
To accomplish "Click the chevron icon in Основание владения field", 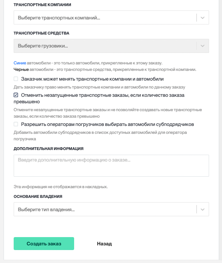I will pyautogui.click(x=203, y=209).
